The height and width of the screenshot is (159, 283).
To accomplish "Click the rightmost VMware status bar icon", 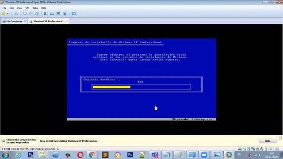I will pyautogui.click(x=277, y=149).
